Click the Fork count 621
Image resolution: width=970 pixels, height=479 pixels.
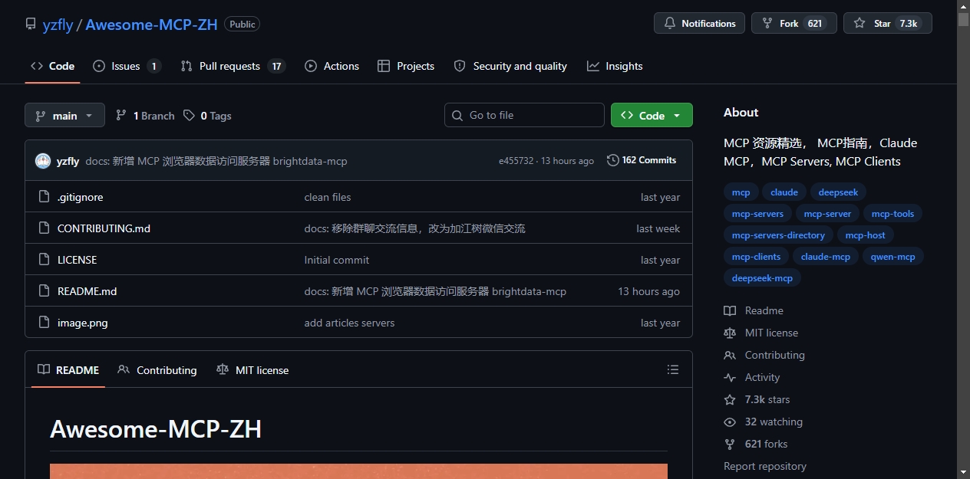[815, 24]
